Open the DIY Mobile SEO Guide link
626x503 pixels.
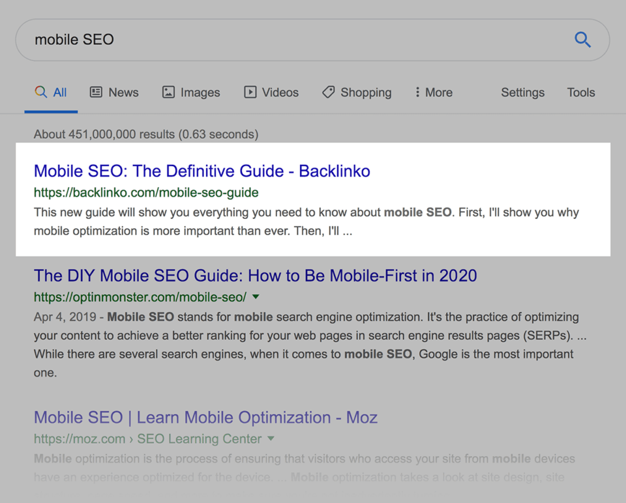pos(256,276)
